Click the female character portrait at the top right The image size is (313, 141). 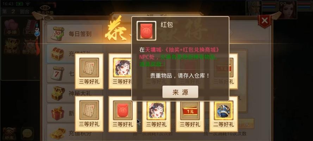pyautogui.click(x=287, y=9)
